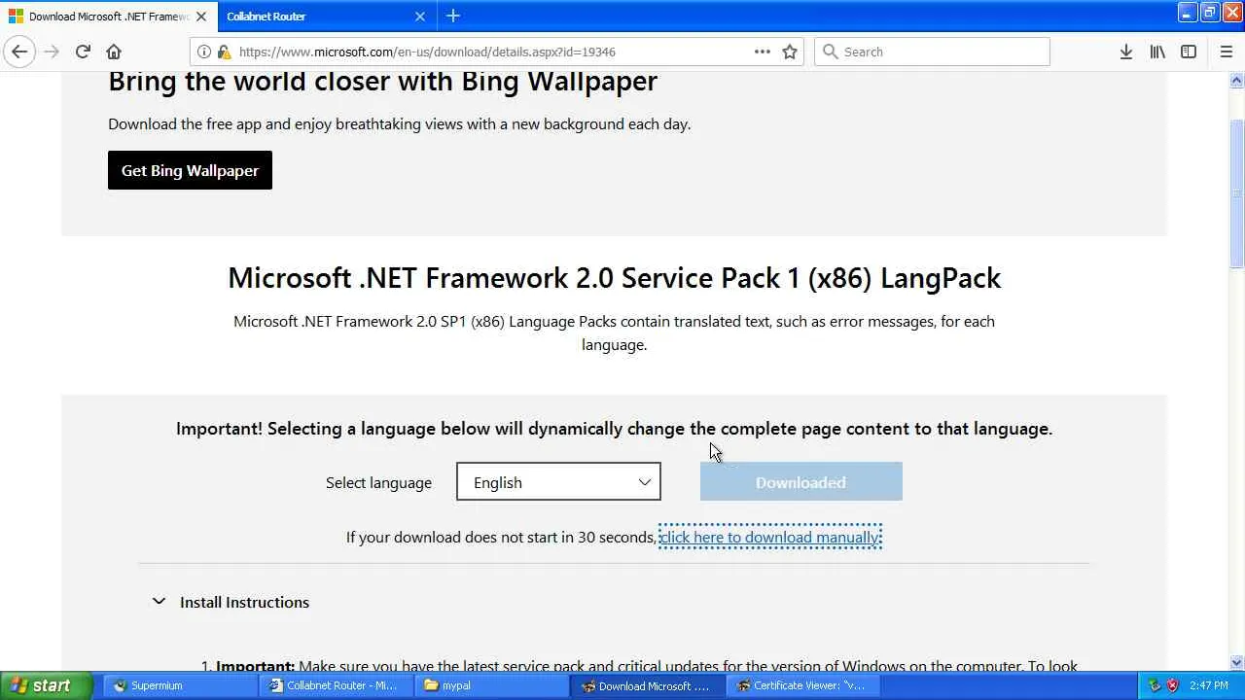Open a new tab with plus button
Screen dimensions: 1245x700
tap(453, 16)
